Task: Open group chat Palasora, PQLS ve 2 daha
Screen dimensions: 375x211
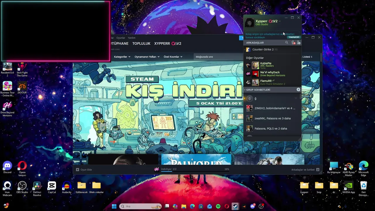Action: coord(272,129)
